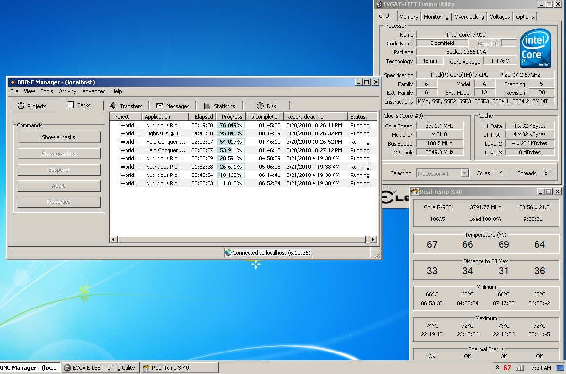Click the task list's left scroll arrow

point(113,239)
